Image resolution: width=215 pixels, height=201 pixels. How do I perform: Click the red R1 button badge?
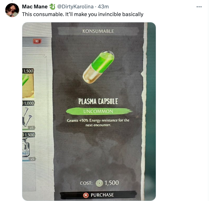click(37, 41)
